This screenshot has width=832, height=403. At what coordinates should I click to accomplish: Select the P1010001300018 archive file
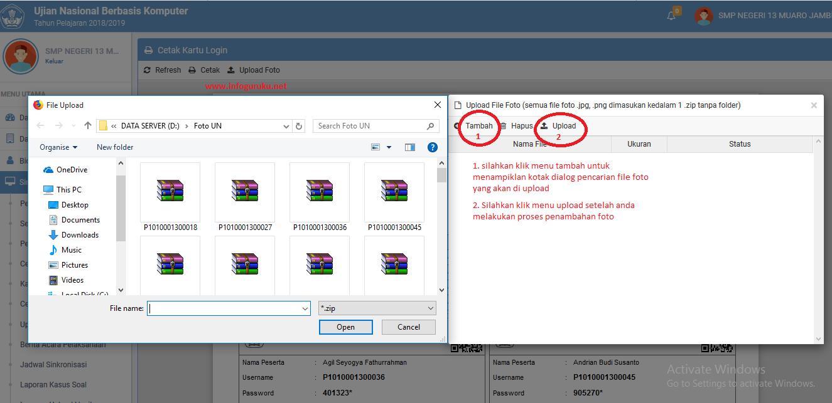(170, 197)
